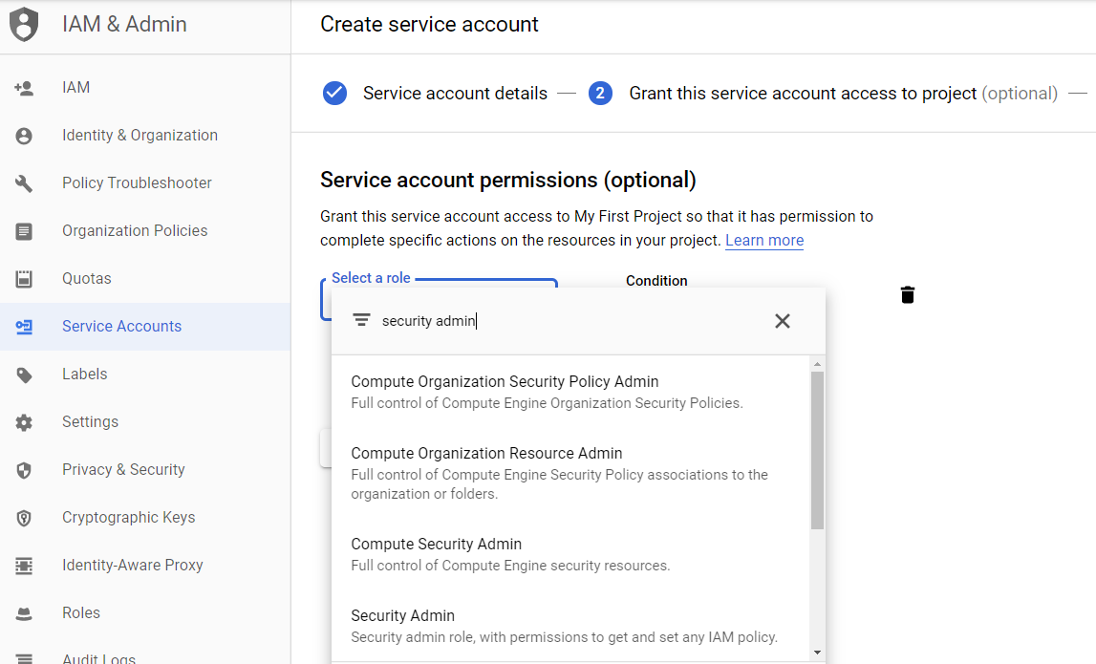This screenshot has height=664, width=1096.
Task: Clear the search with the X button
Action: point(783,320)
